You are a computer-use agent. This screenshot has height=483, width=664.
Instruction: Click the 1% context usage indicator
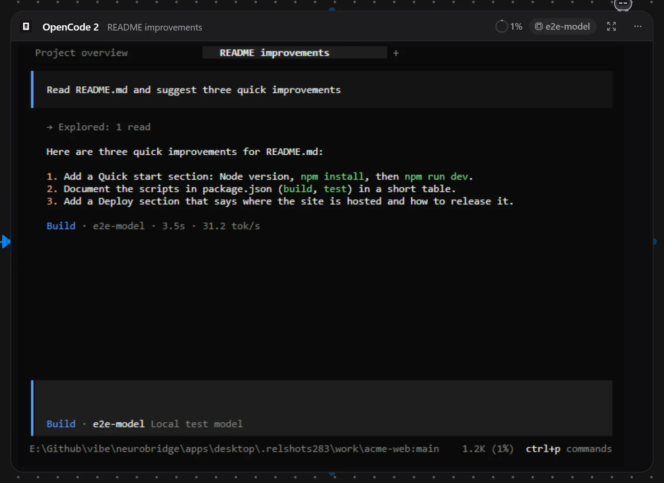pos(509,27)
